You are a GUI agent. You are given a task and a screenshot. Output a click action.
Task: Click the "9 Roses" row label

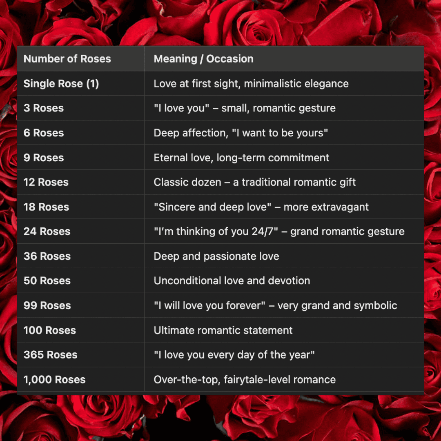tap(44, 158)
